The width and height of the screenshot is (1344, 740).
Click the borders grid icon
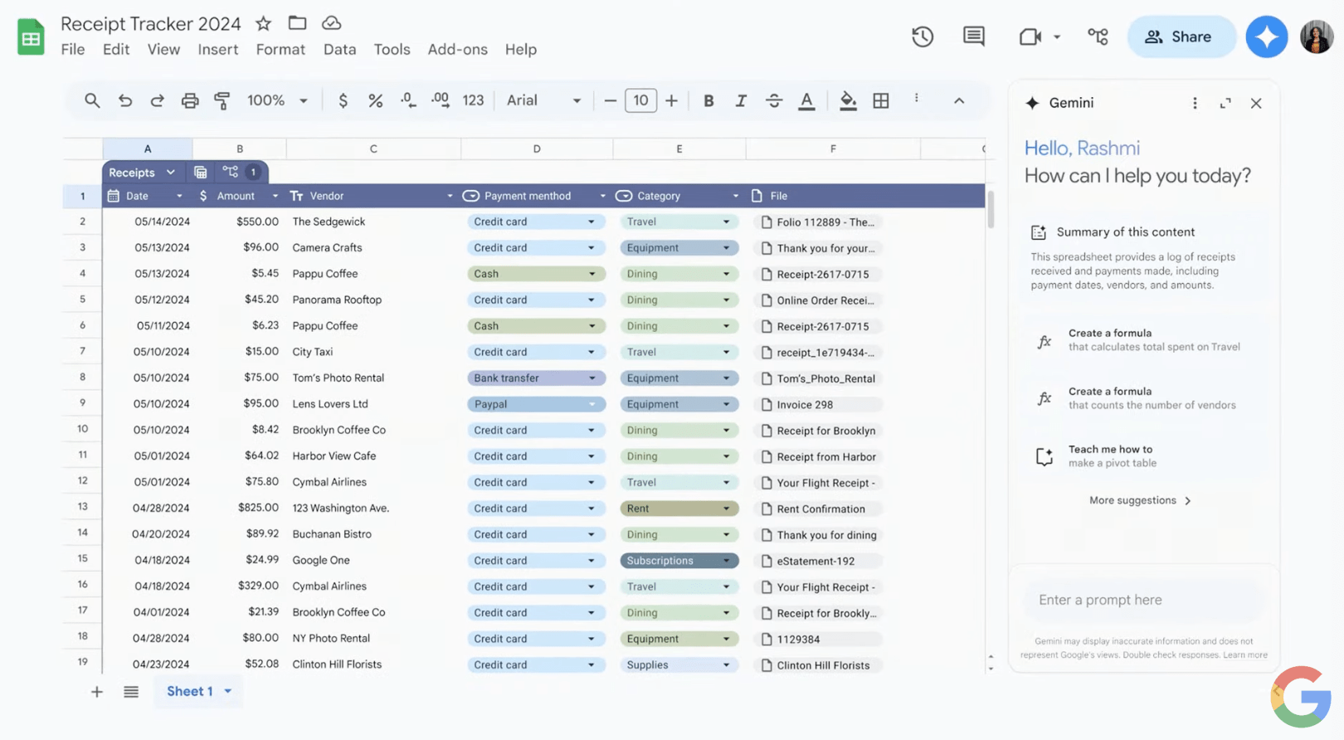[x=880, y=100]
